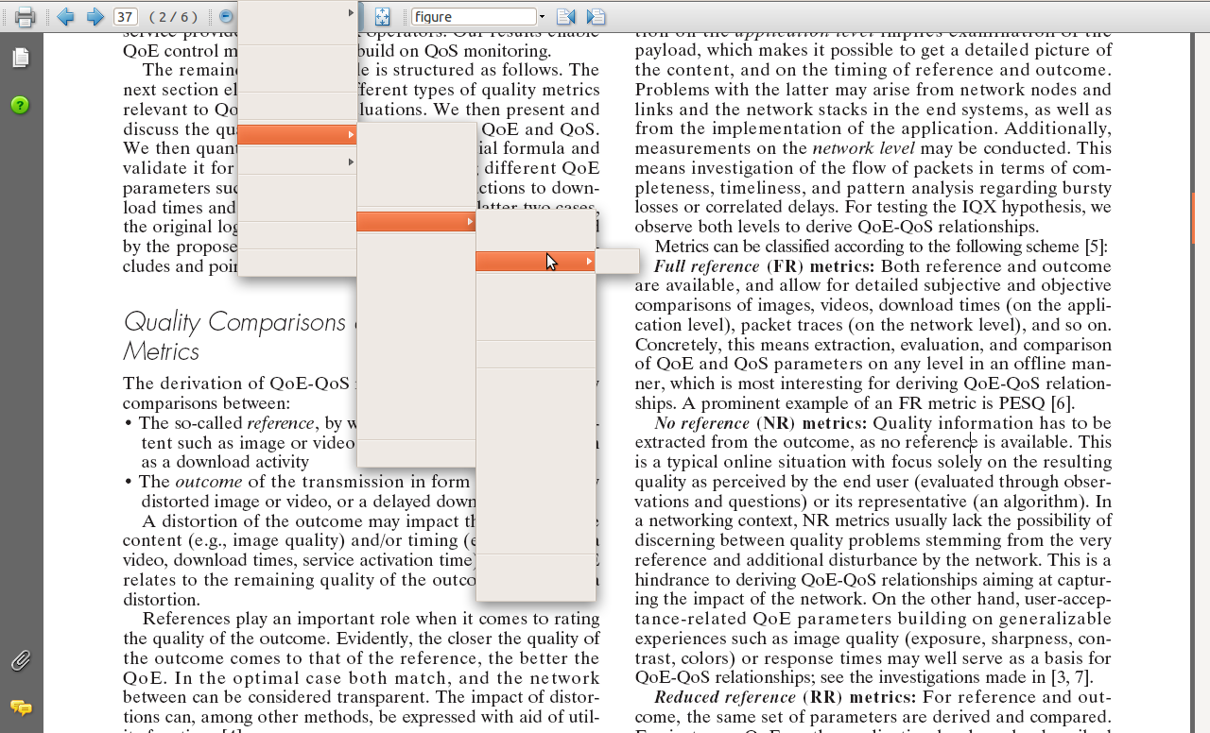This screenshot has width=1210, height=733.
Task: Click the Find Previous icon
Action: pos(565,16)
